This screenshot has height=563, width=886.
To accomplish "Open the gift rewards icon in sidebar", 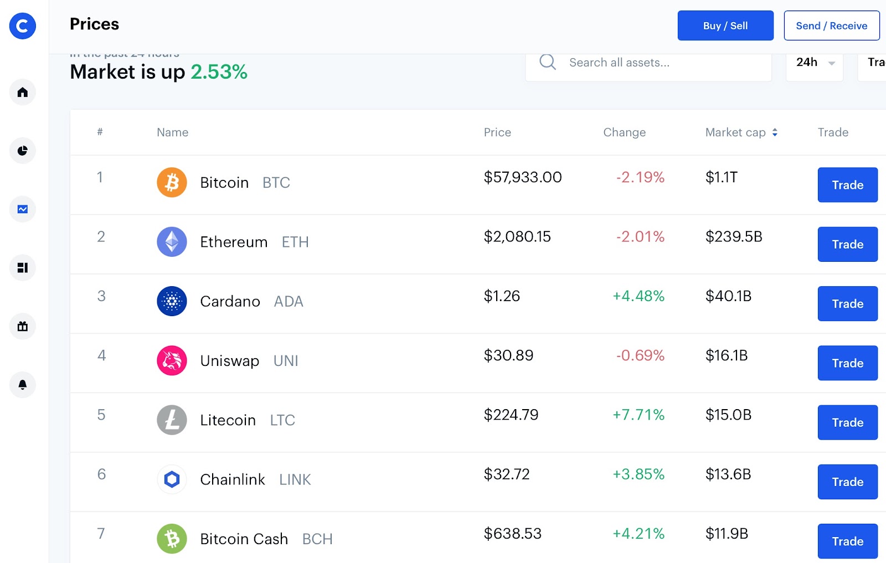I will coord(23,327).
